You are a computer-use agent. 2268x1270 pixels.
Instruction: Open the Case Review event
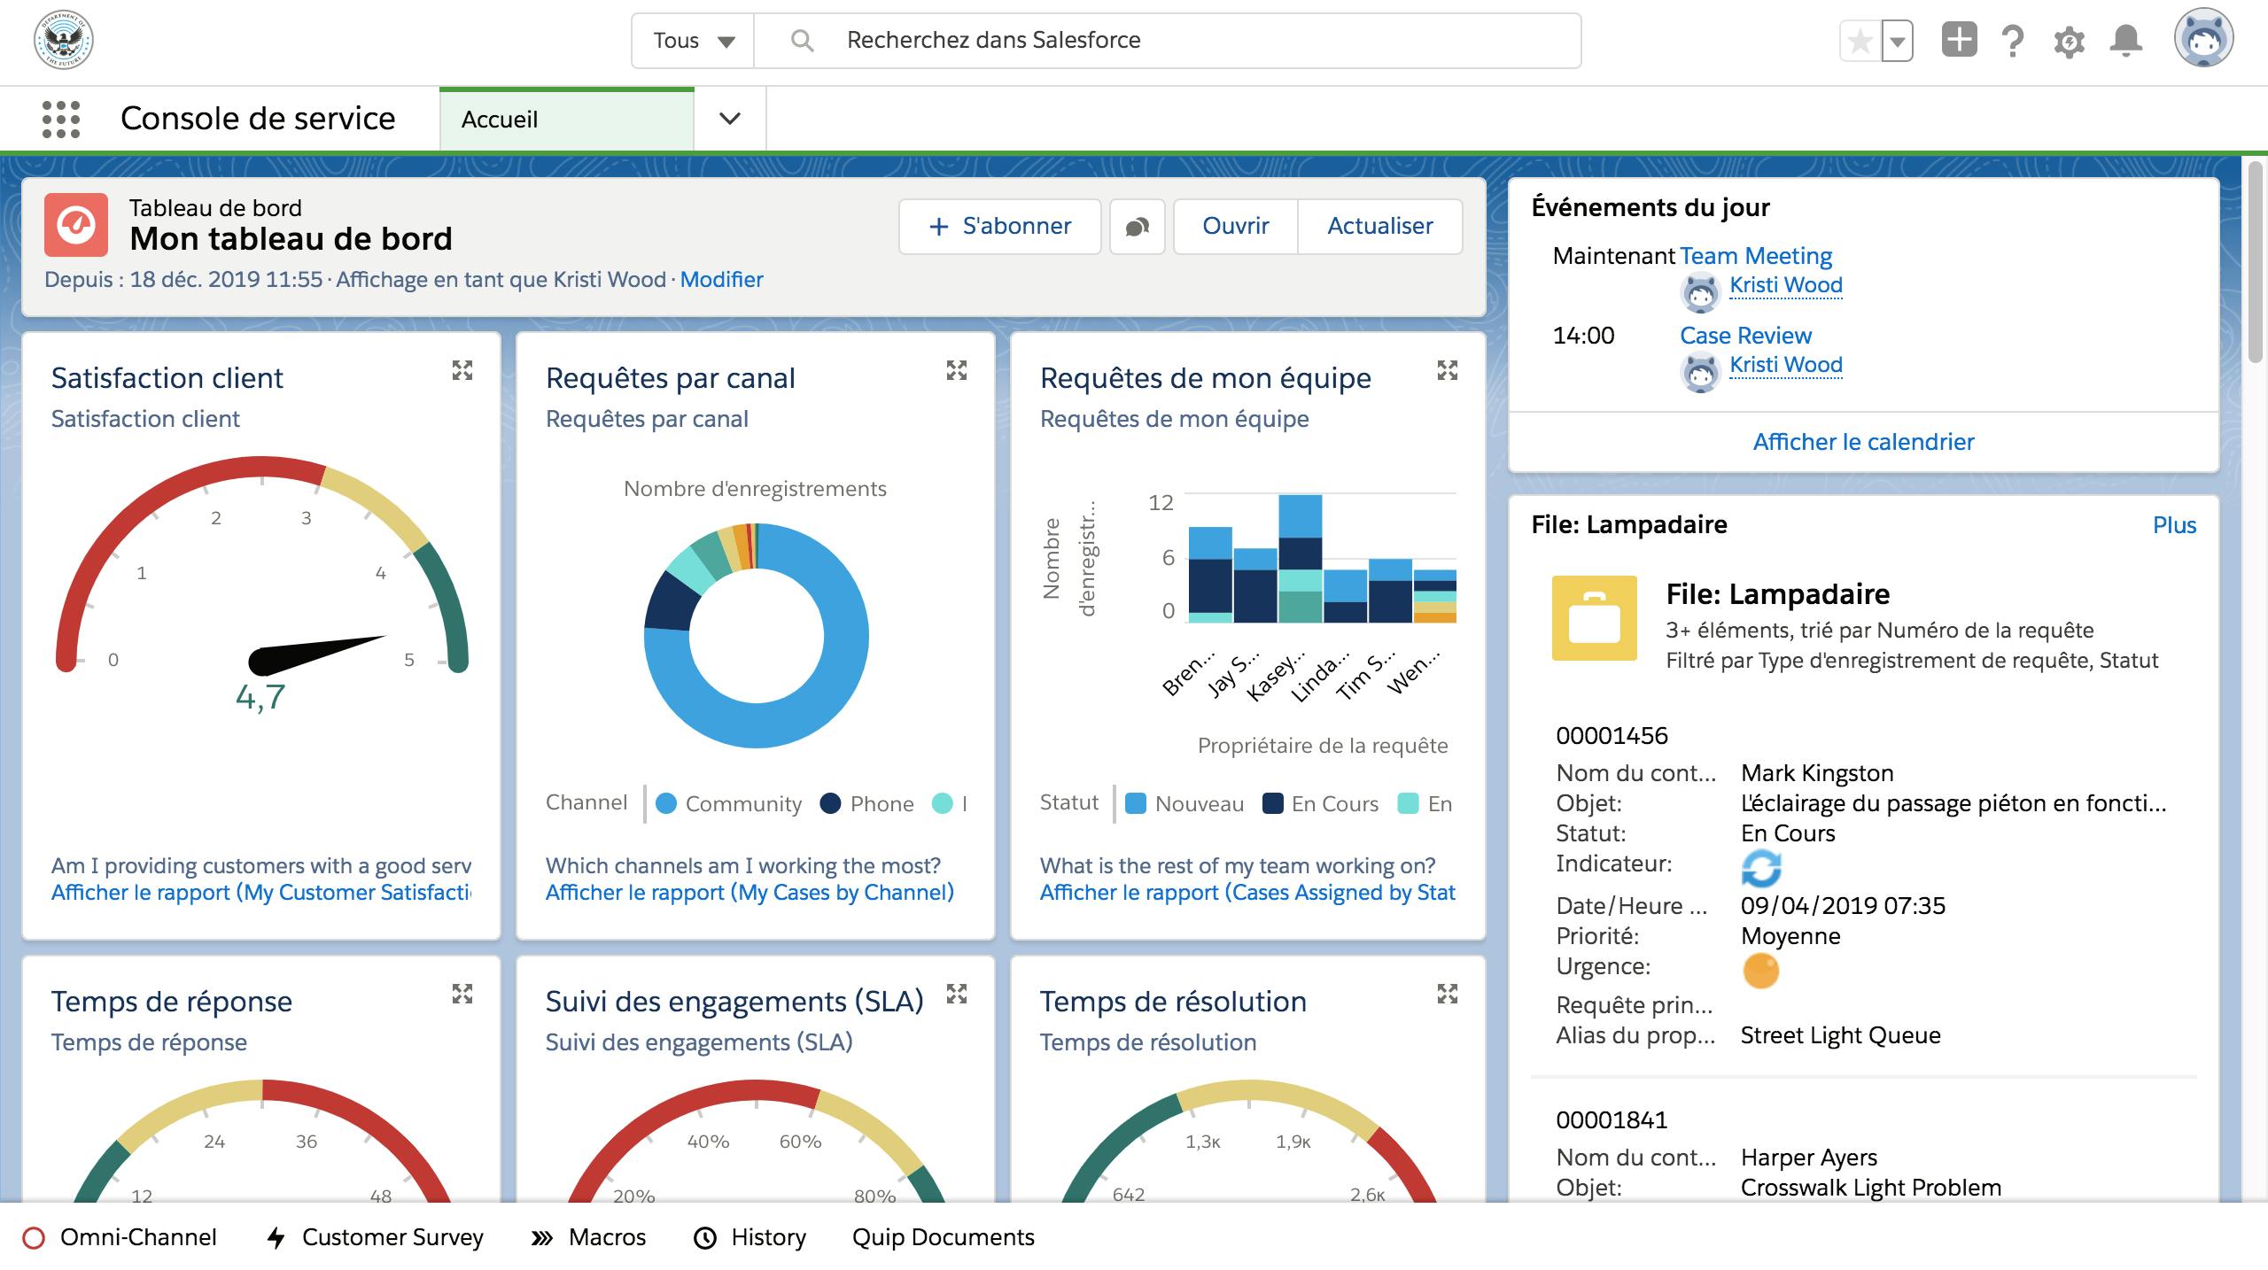[x=1745, y=336]
